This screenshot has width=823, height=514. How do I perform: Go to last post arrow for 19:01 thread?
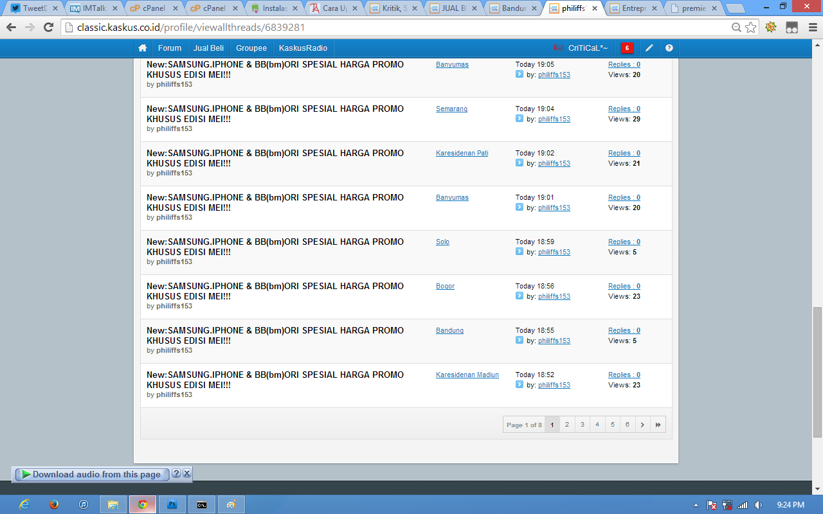(x=520, y=208)
